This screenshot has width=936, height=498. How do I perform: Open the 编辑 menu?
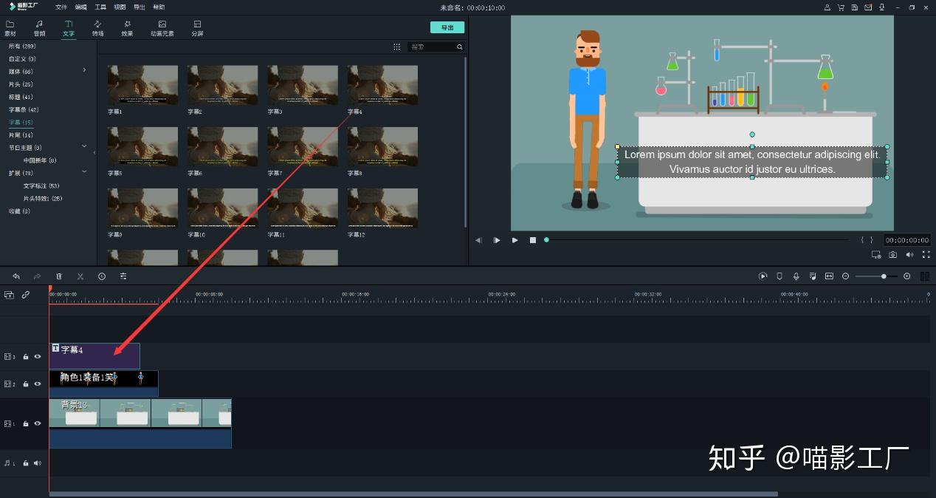tap(81, 7)
